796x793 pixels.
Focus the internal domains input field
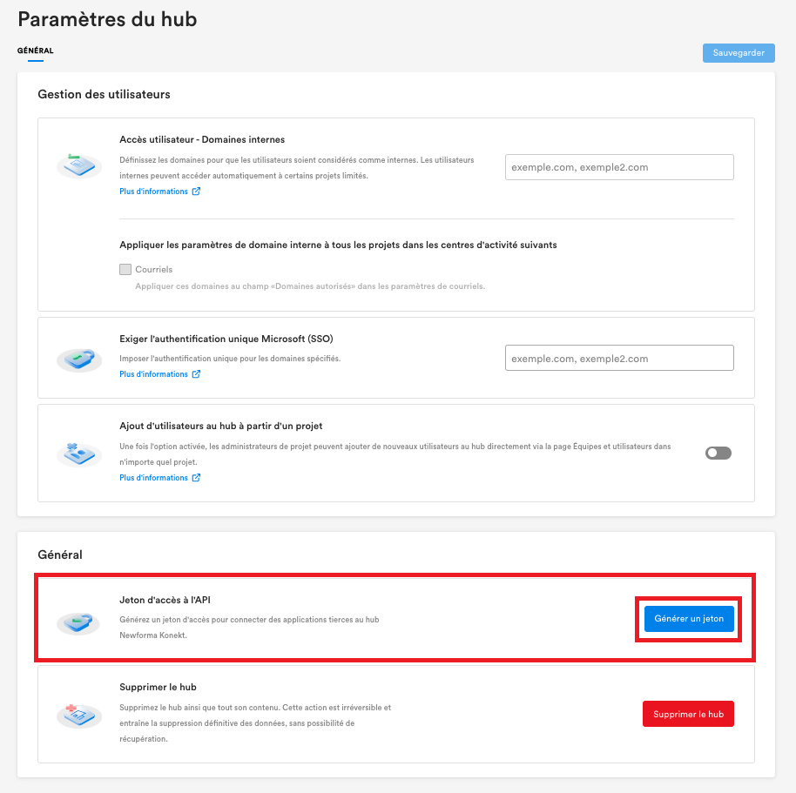click(x=619, y=167)
